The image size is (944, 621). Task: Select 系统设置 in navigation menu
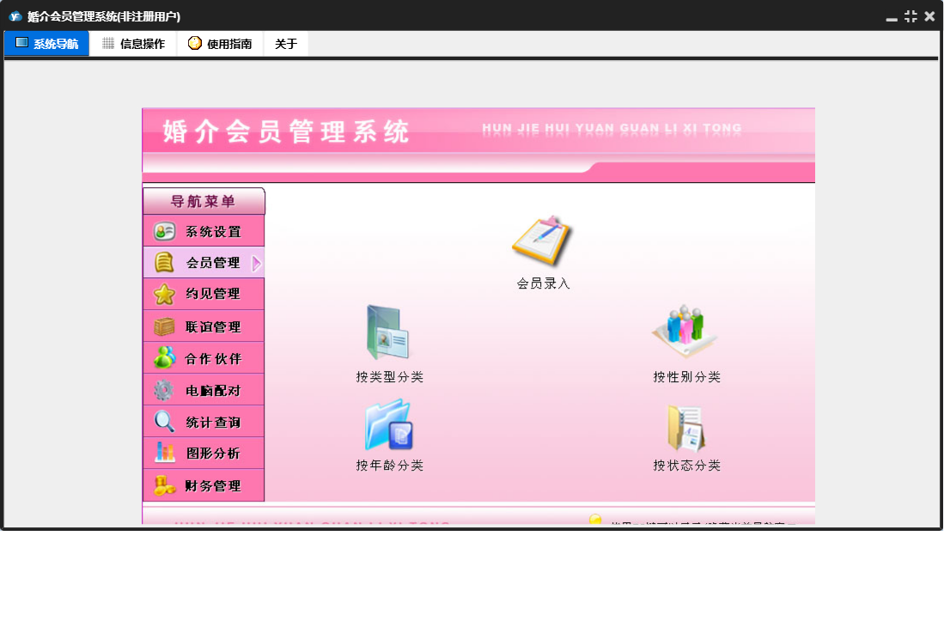point(204,232)
